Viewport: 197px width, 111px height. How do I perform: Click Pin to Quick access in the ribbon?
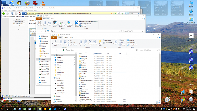tap(55, 43)
